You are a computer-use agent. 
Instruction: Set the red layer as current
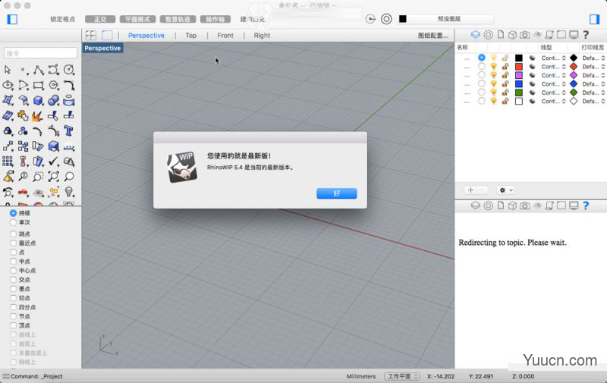tap(482, 66)
